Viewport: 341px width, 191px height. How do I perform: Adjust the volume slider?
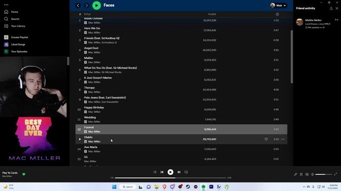323,175
